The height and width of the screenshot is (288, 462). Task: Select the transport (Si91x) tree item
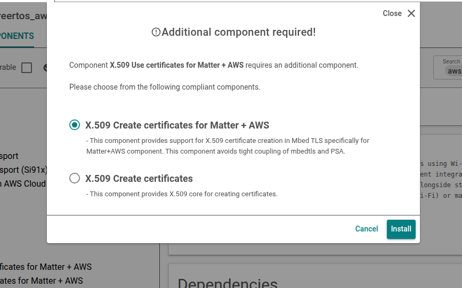point(23,170)
